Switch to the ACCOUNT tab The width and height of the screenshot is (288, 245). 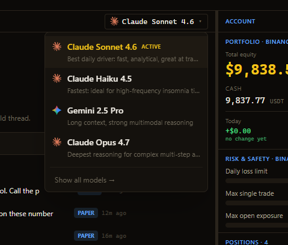240,22
